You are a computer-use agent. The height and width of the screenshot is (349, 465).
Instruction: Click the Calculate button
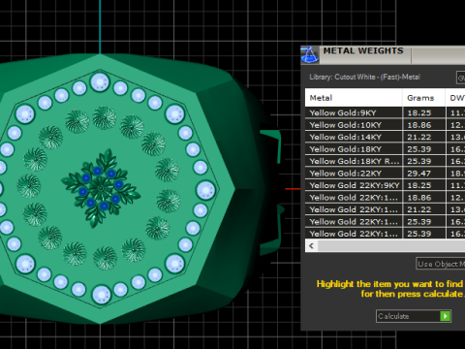click(x=414, y=316)
